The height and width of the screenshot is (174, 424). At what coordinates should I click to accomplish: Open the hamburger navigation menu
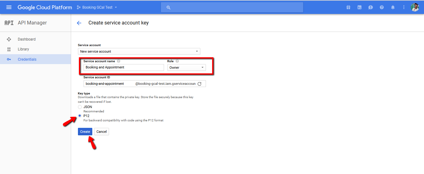[x=9, y=7]
